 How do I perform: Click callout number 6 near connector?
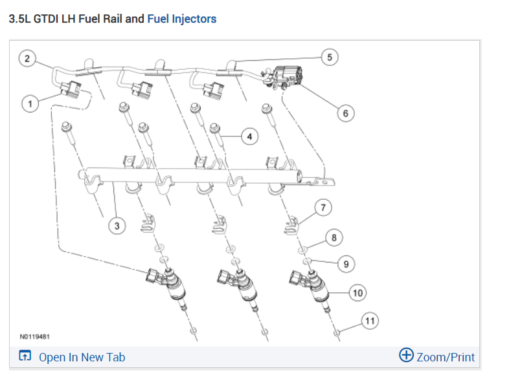click(x=345, y=113)
